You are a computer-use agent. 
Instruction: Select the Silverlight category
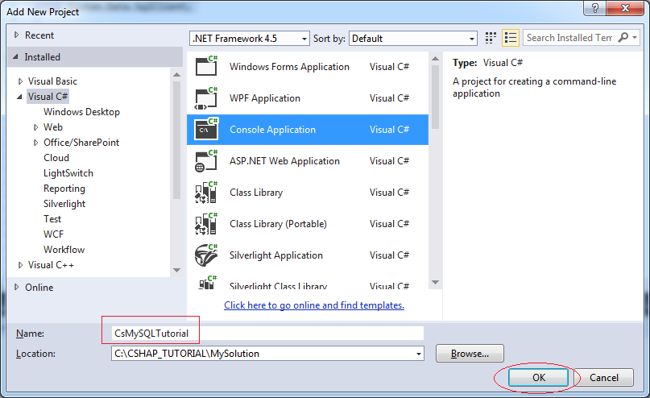click(x=64, y=204)
